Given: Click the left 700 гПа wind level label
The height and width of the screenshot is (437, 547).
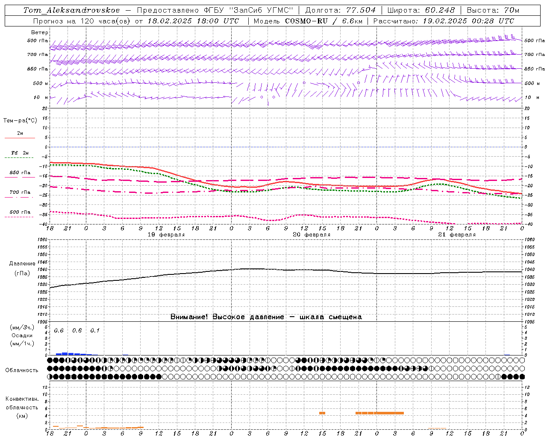Looking at the screenshot, I should click(38, 55).
